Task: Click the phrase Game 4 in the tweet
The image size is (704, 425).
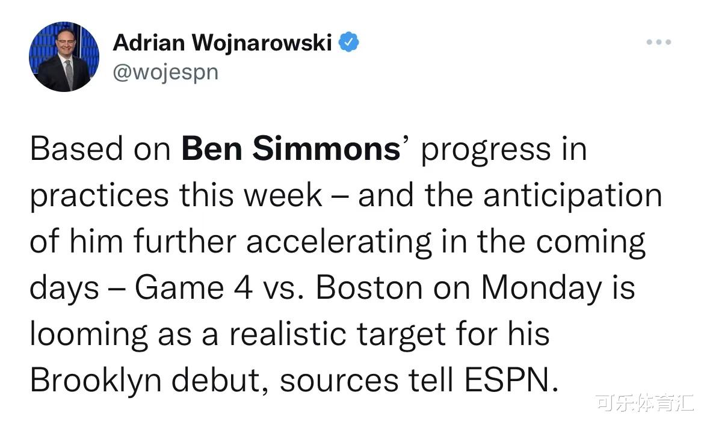Action: pos(194,287)
